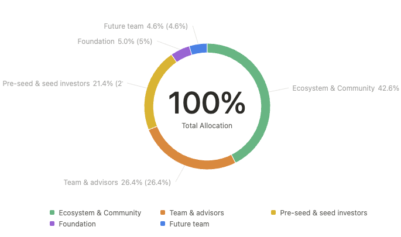Viewport: 401px width, 237px height.
Task: Click the Ecosystem & Community 42.6% data label
Action: pyautogui.click(x=345, y=88)
